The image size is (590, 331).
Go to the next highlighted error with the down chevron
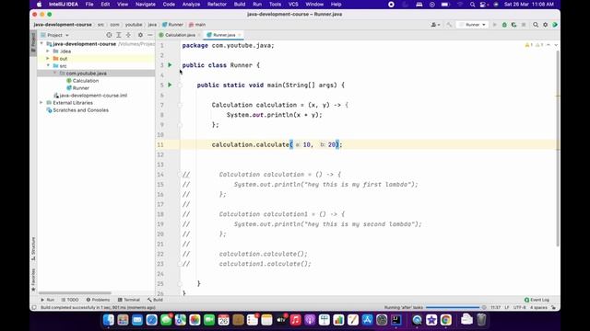coord(556,45)
